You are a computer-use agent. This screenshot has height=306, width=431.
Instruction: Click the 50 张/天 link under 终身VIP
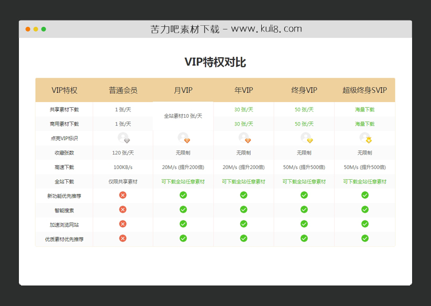304,109
